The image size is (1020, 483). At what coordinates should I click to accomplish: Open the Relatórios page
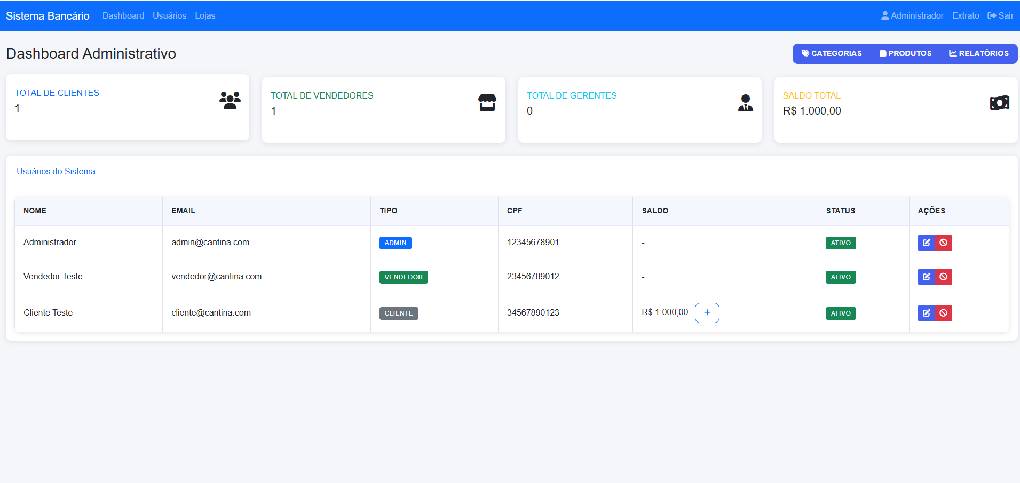978,53
